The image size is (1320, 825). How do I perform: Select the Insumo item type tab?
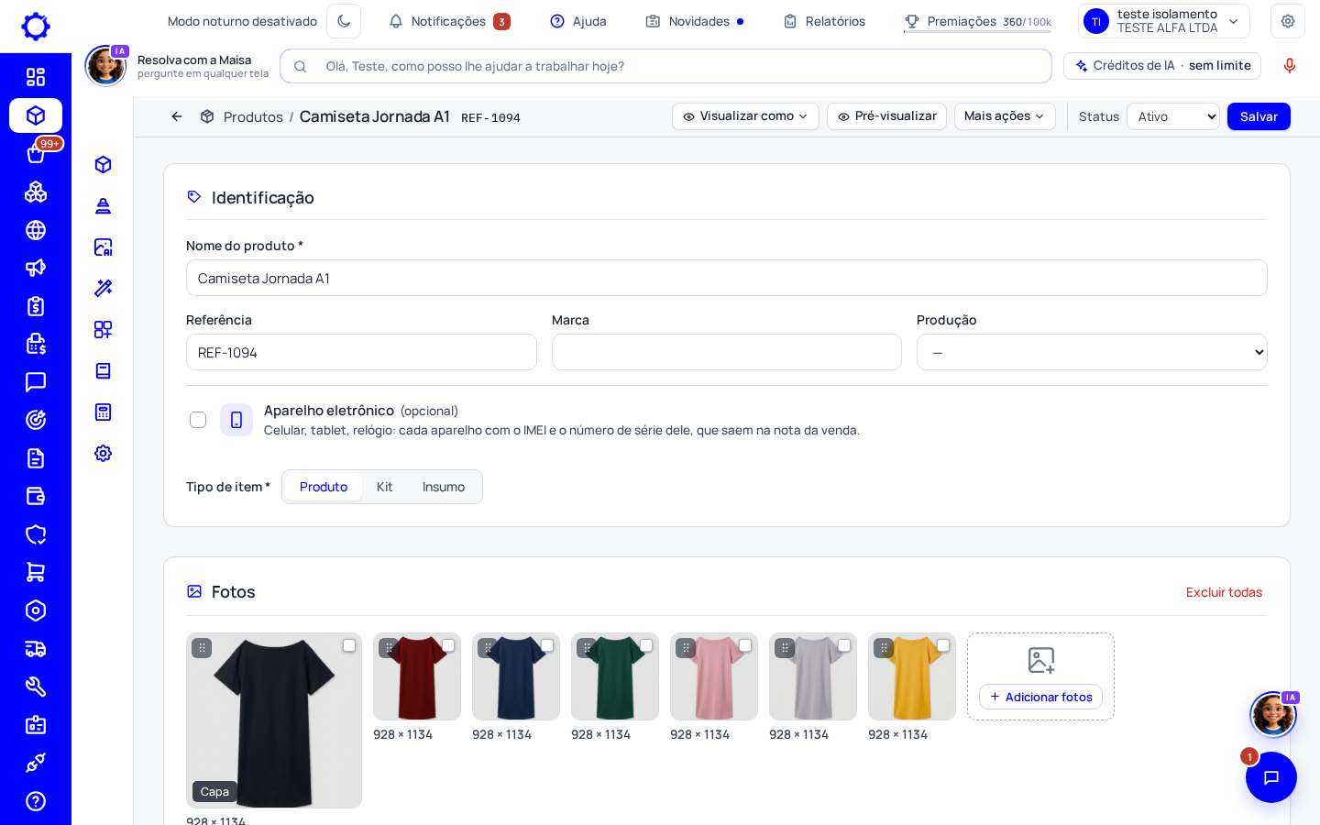tap(444, 487)
